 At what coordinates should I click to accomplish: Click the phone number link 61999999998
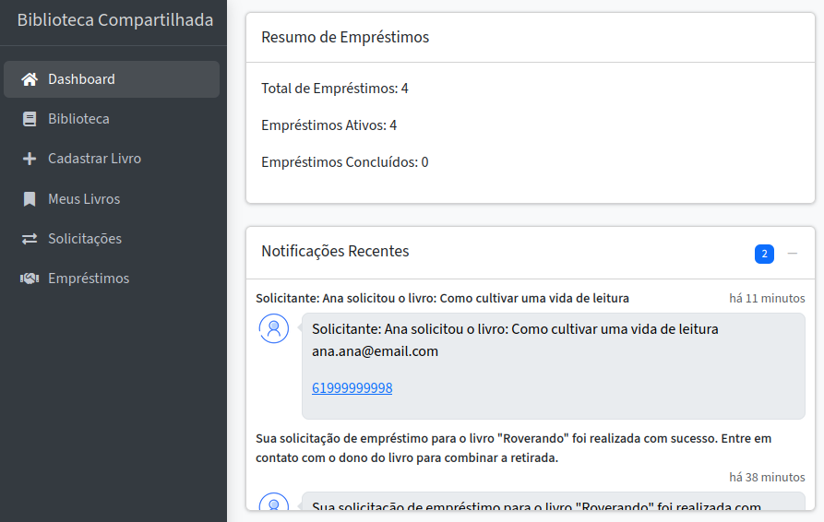352,388
